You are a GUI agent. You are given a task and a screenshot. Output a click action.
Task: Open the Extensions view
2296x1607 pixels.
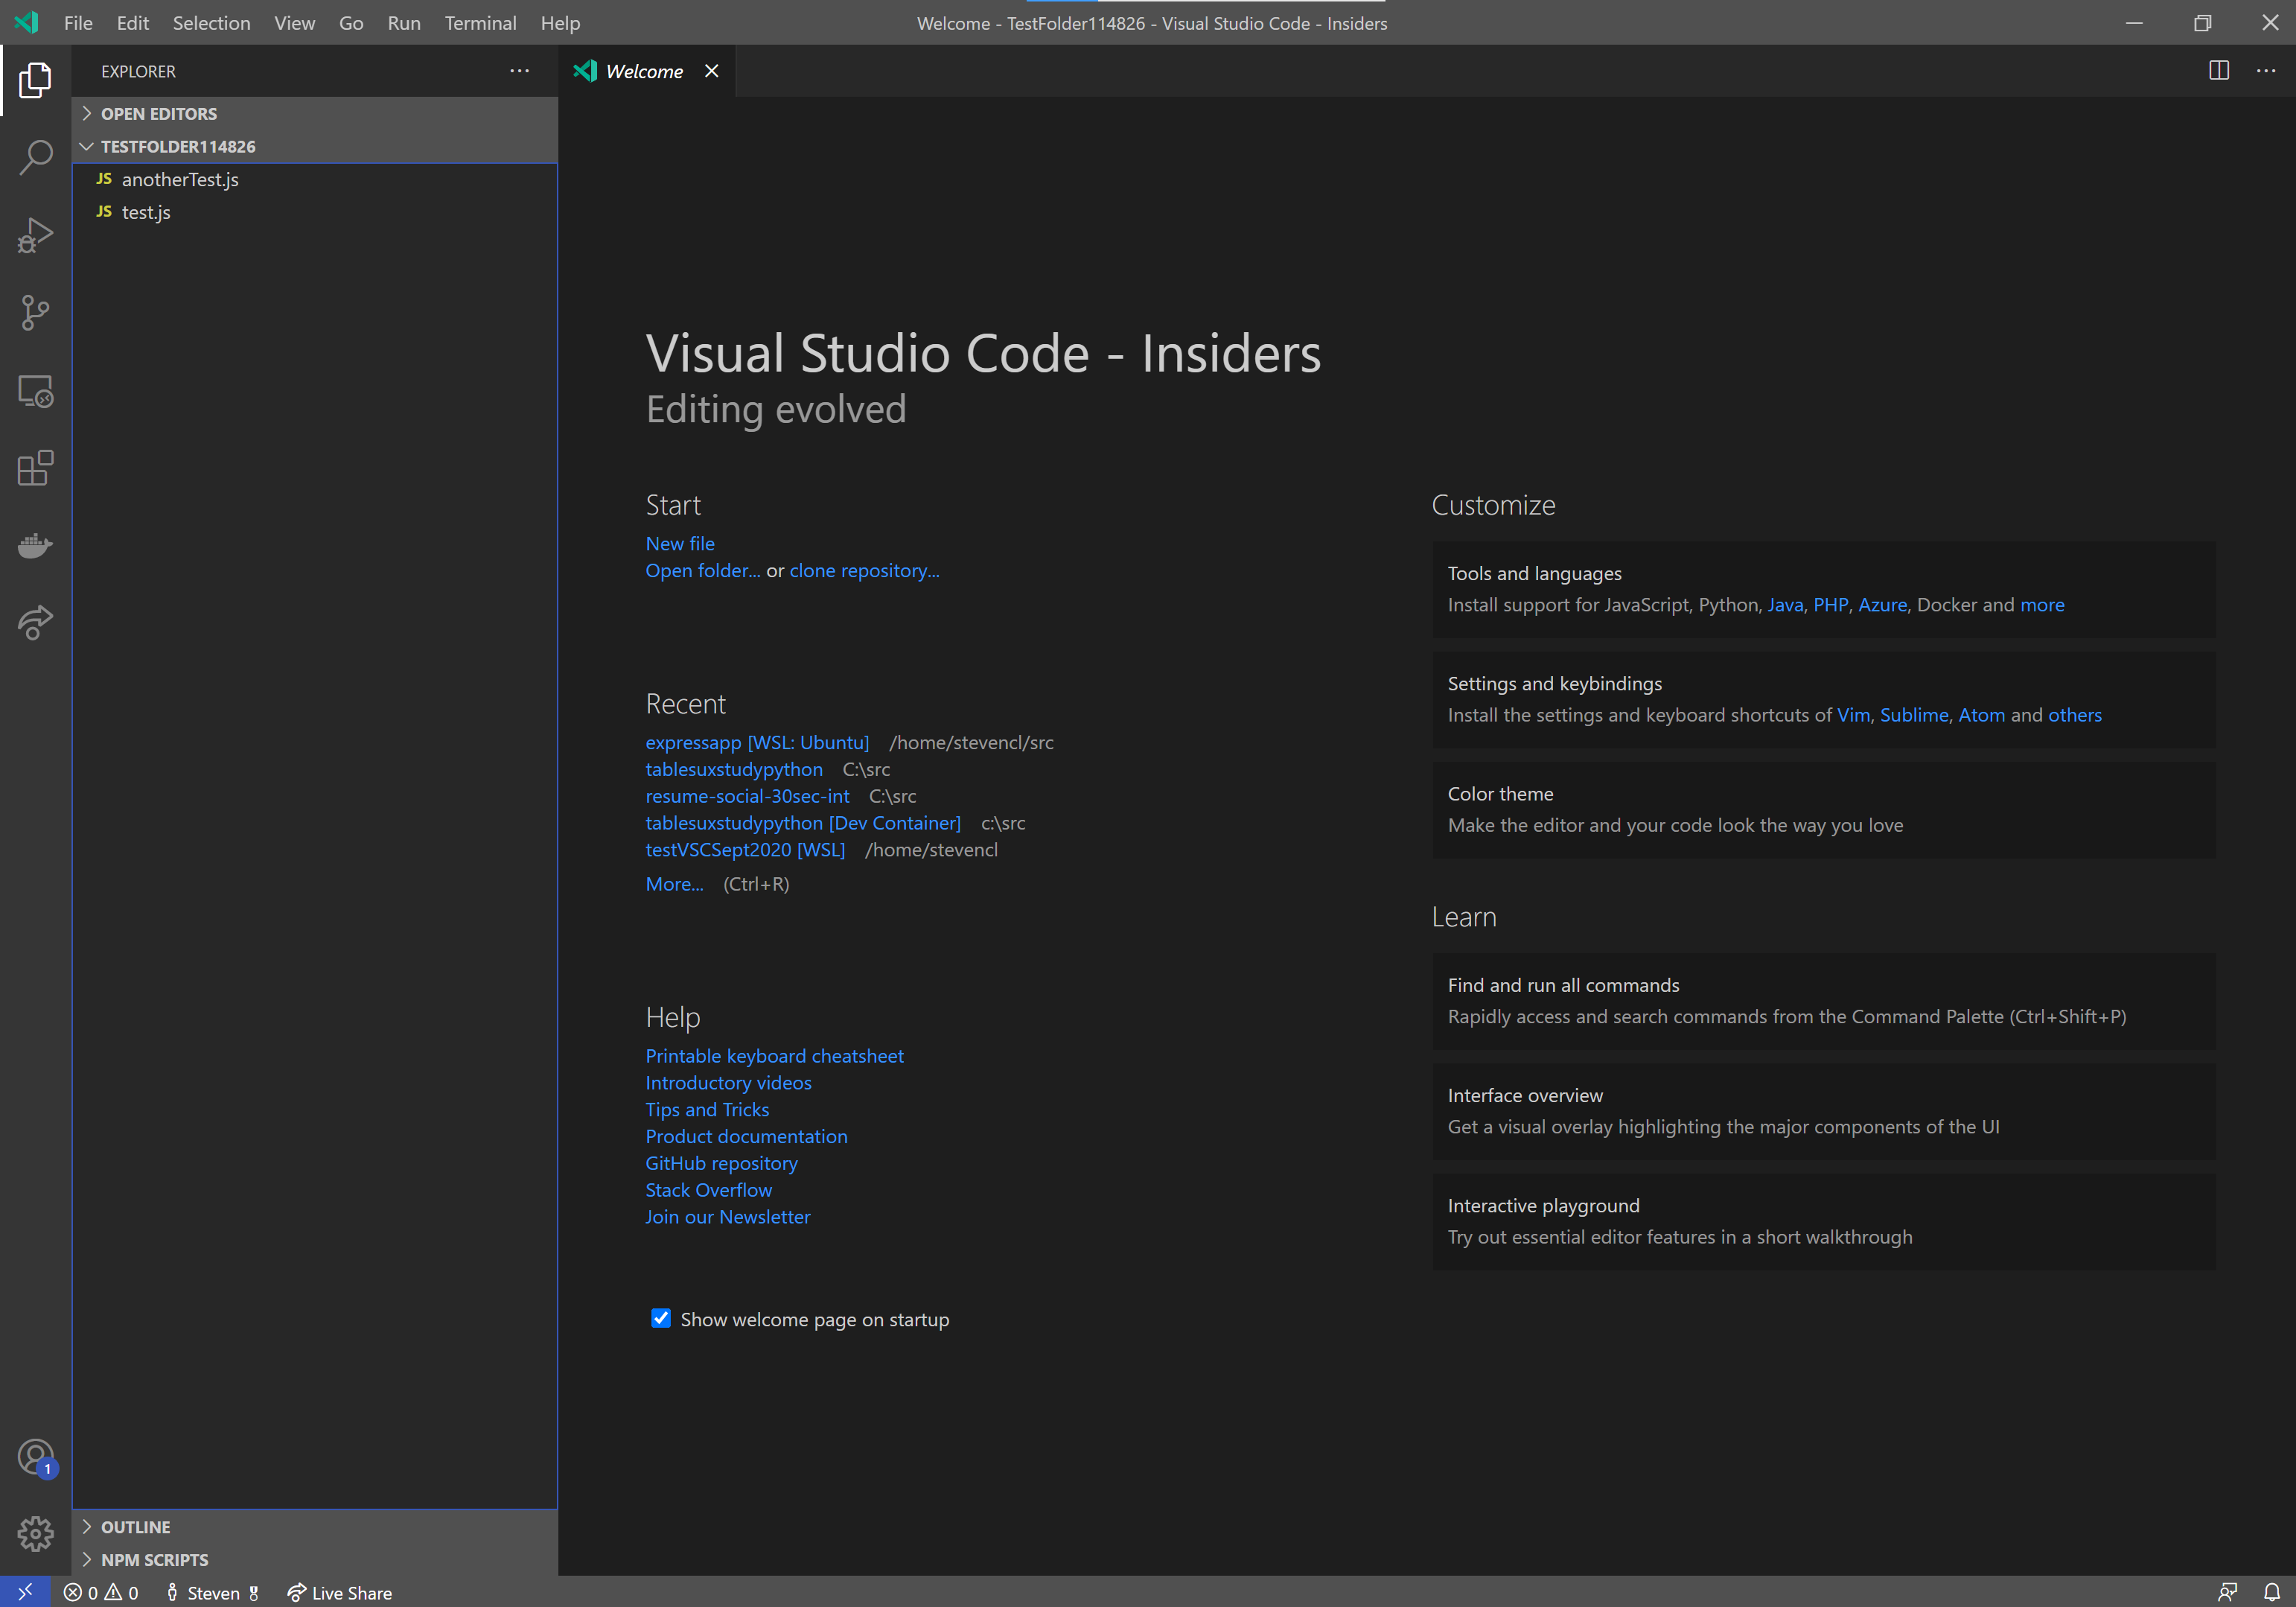click(x=36, y=468)
